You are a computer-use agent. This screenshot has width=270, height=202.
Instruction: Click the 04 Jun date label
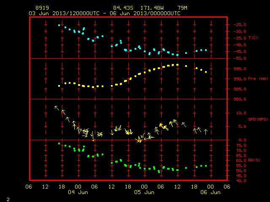point(78,192)
